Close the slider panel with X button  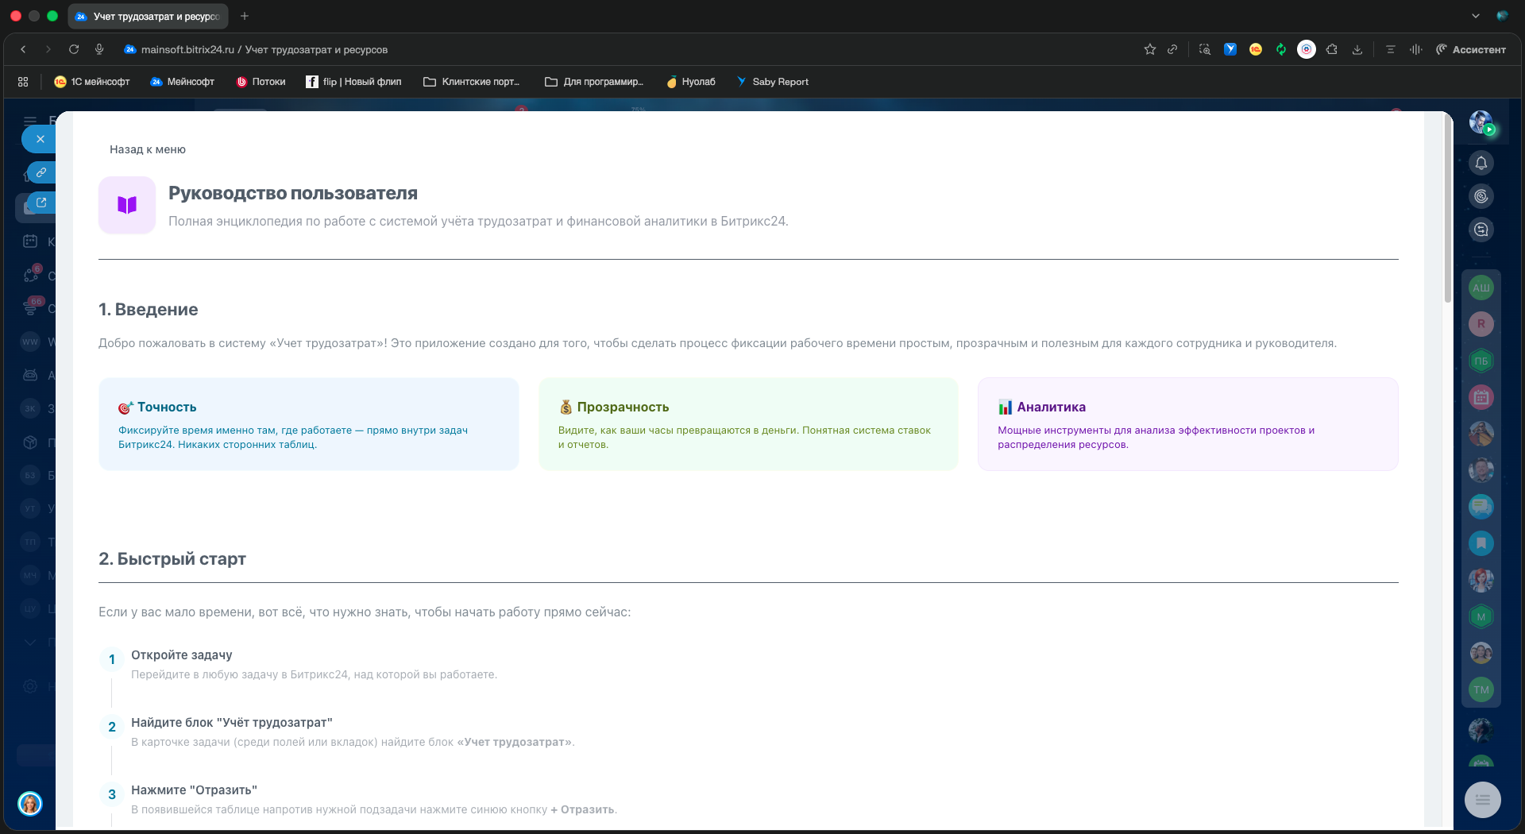[x=40, y=139]
